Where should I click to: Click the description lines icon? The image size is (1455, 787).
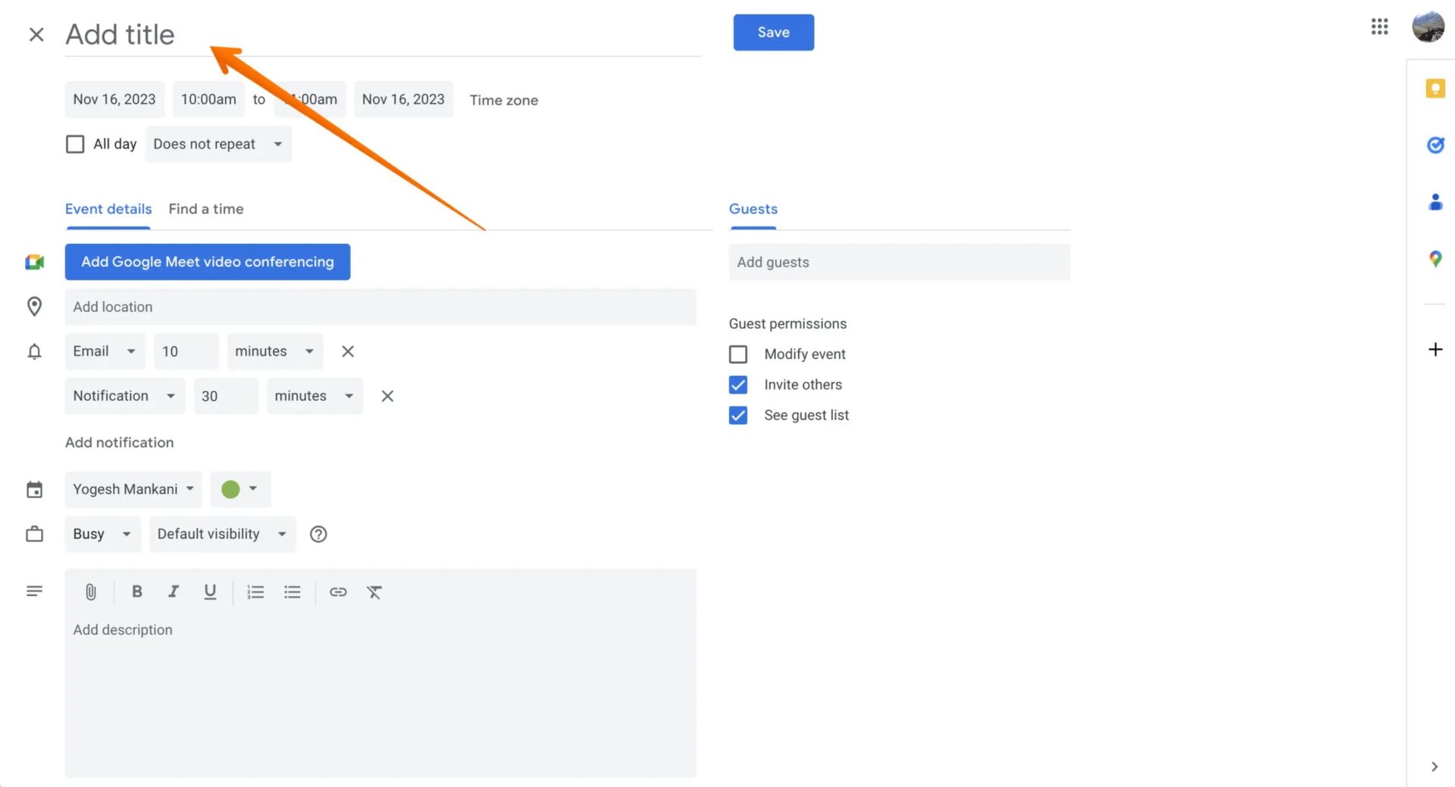pos(34,591)
